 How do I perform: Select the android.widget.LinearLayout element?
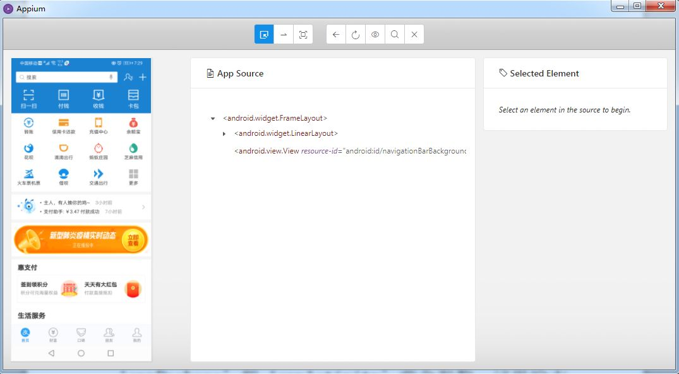(x=285, y=133)
